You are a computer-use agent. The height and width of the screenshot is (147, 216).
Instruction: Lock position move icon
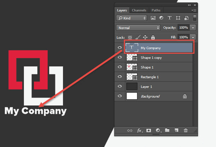tap(145, 37)
